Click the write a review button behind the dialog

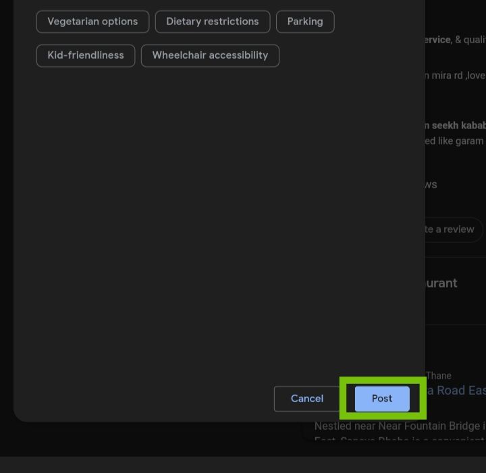click(454, 229)
